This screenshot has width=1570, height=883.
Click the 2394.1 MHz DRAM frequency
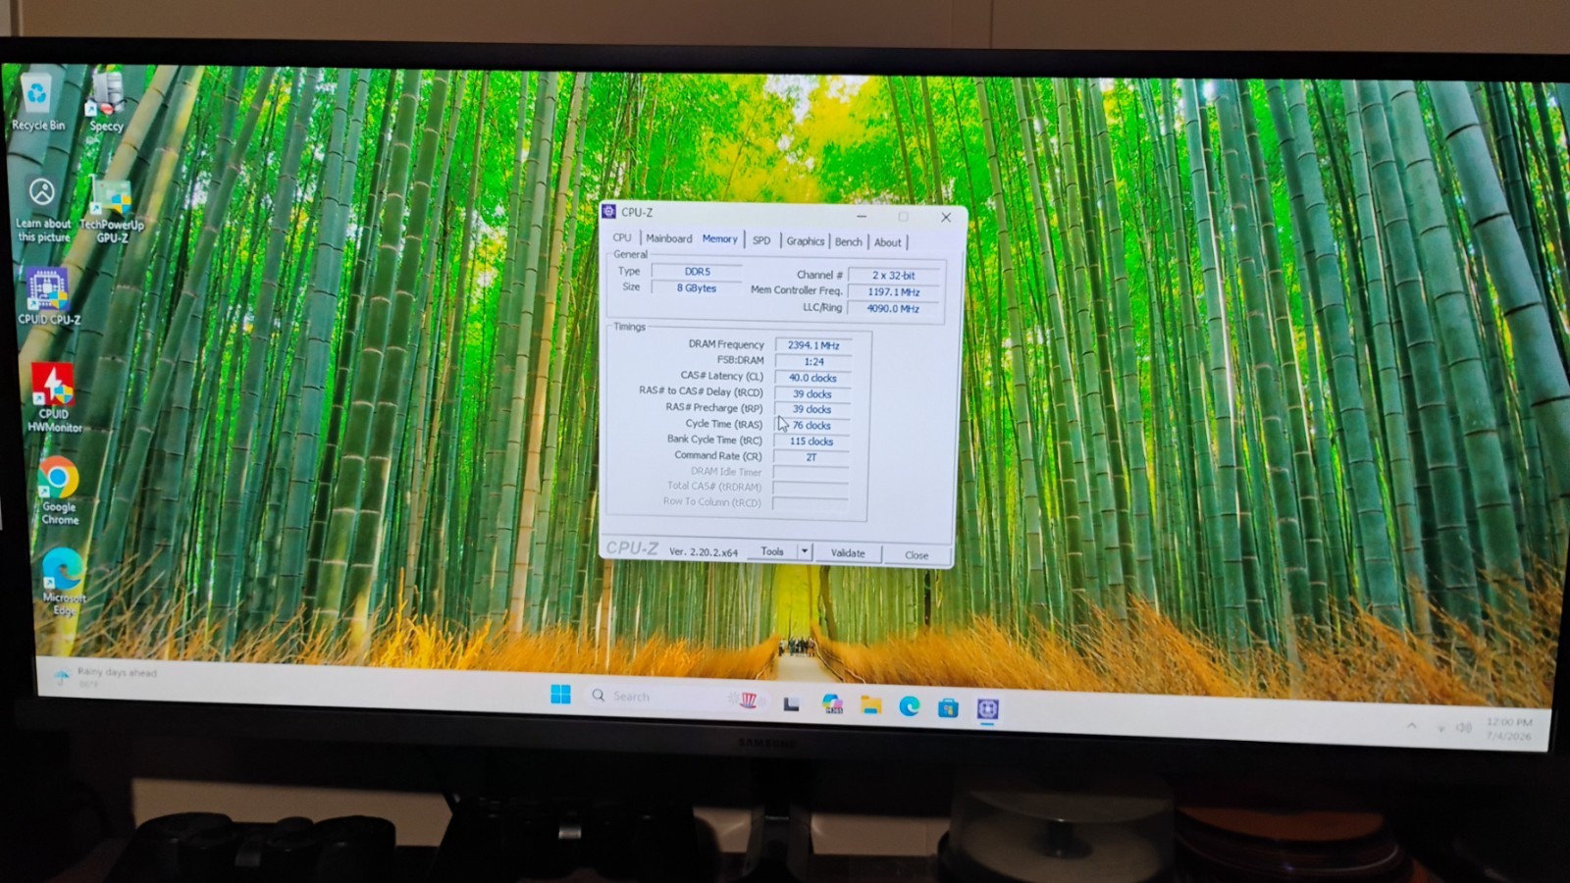pyautogui.click(x=812, y=345)
